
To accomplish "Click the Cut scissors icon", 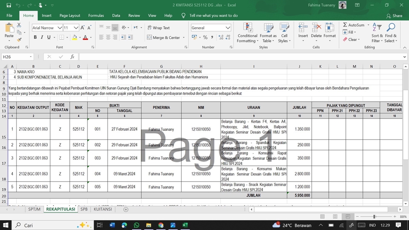I will tap(19, 25).
